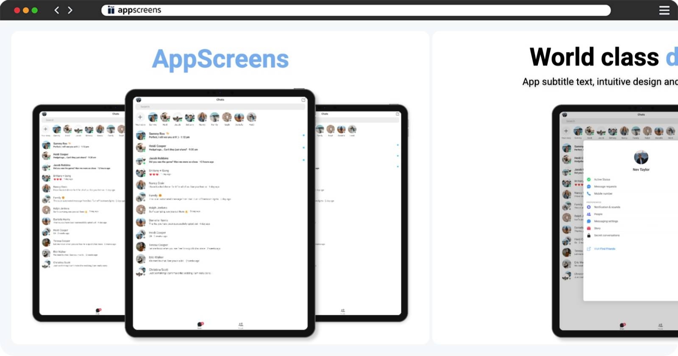Click the appscreens logo icon in the address bar
The width and height of the screenshot is (678, 356).
(111, 10)
